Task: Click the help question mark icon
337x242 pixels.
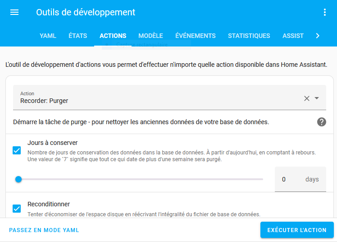Action: 322,122
